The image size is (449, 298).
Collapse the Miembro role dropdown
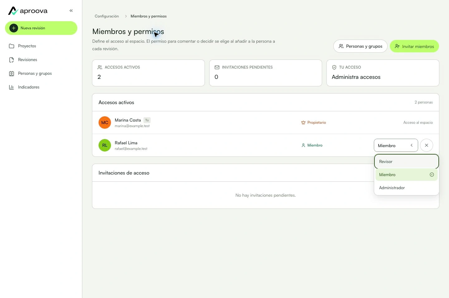(396, 145)
